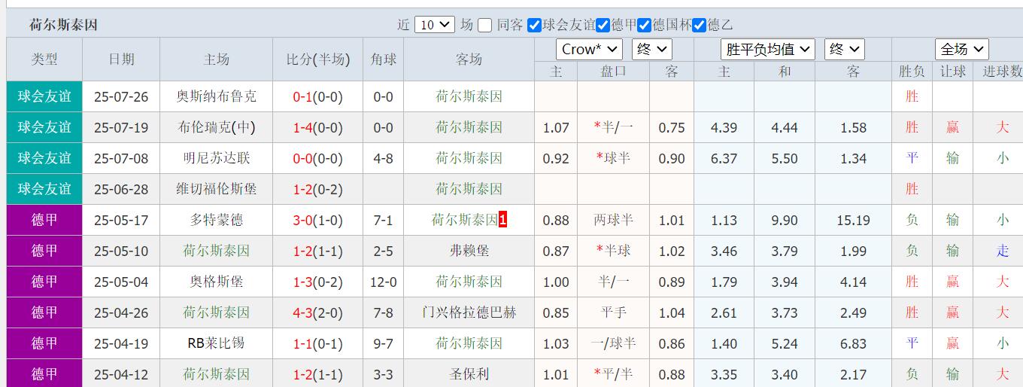Open the 终 dropdown next to Crow*

point(651,50)
